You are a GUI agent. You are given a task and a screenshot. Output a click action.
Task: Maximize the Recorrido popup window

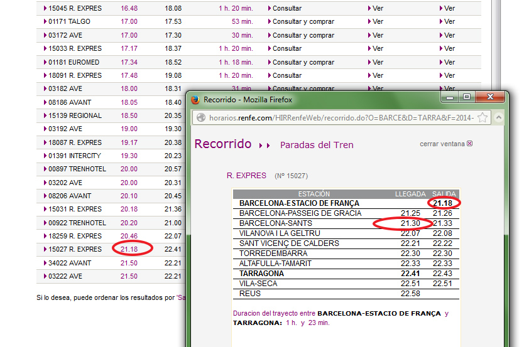pyautogui.click(x=466, y=97)
